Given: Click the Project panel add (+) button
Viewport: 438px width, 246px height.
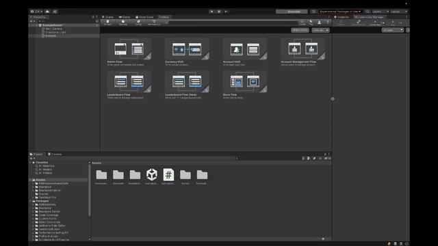Looking at the screenshot, I should pos(31,159).
